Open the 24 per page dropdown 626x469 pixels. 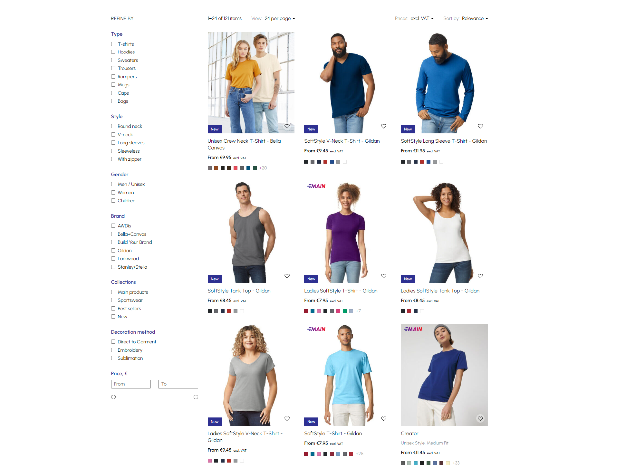click(280, 18)
